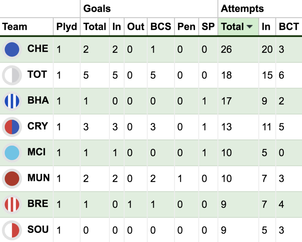302x242 pixels.
Task: Open the CHE team name link
Action: pos(38,49)
